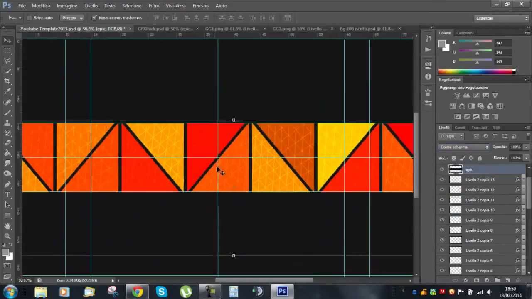This screenshot has height=299, width=532.
Task: Select the Pen tool
Action: point(7,184)
